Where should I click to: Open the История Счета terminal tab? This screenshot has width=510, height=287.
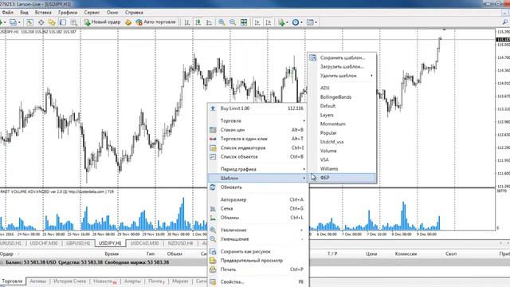tap(69, 281)
